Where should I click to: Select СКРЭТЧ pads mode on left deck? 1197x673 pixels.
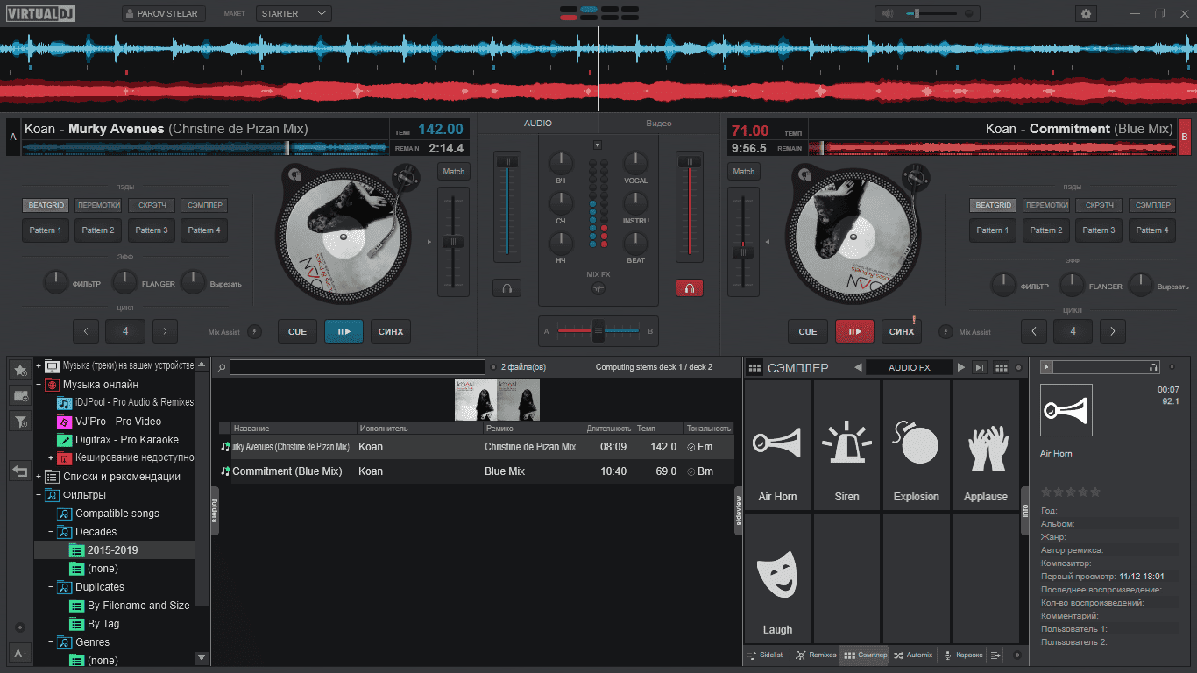pyautogui.click(x=152, y=205)
